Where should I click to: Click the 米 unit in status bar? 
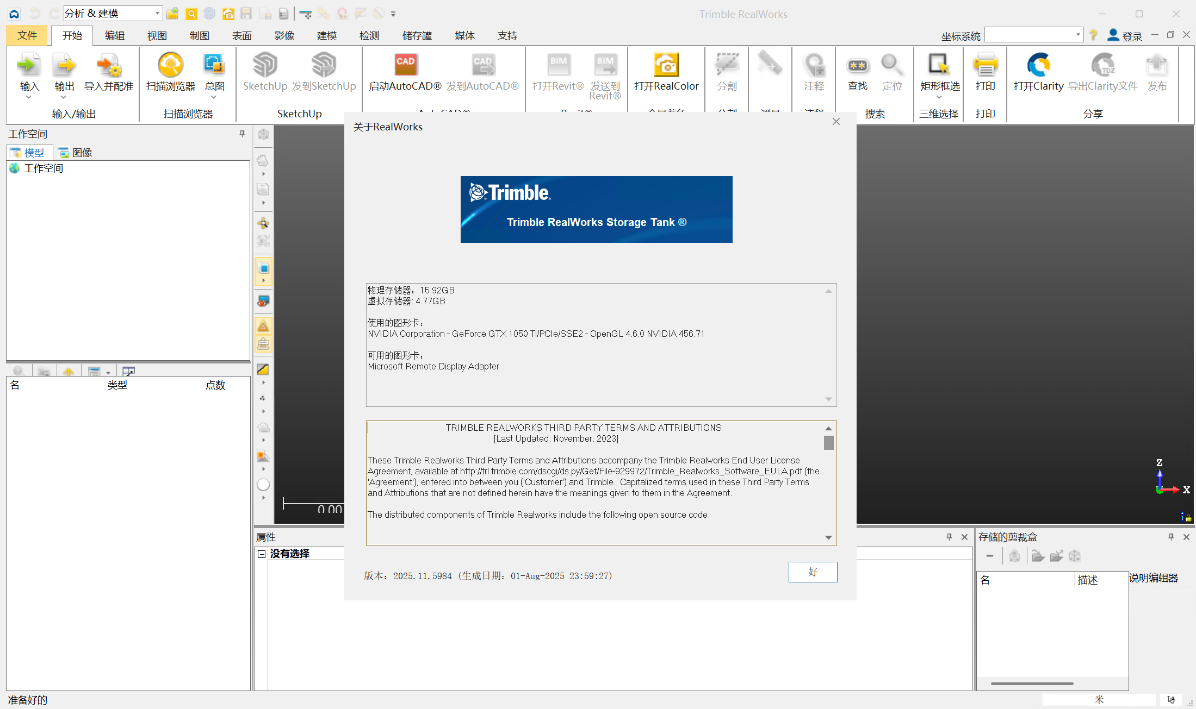pyautogui.click(x=1099, y=699)
